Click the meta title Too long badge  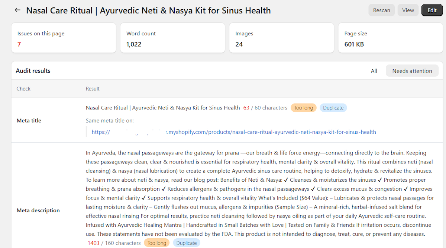[304, 108]
